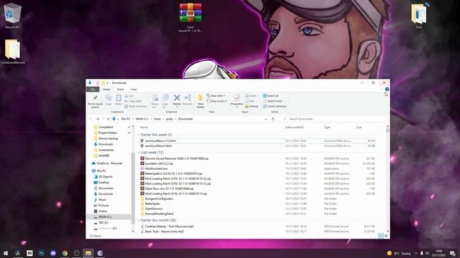The width and height of the screenshot is (460, 258).
Task: Switch to the View ribbon tab
Action: pyautogui.click(x=134, y=89)
